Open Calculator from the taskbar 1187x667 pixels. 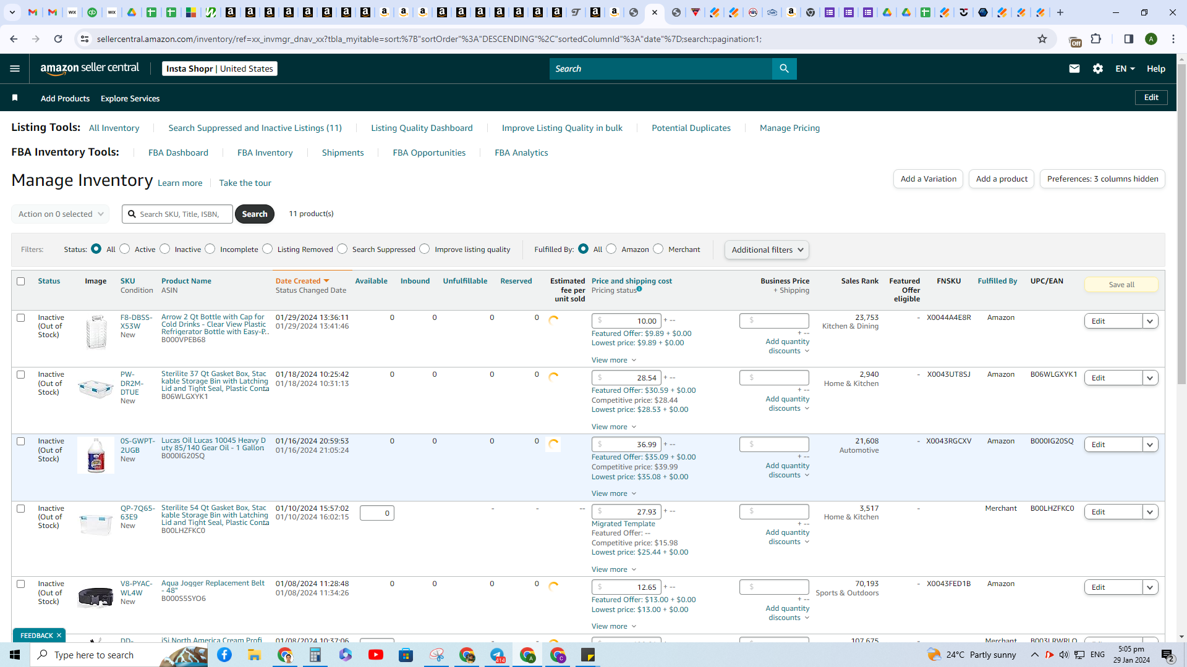pos(315,655)
